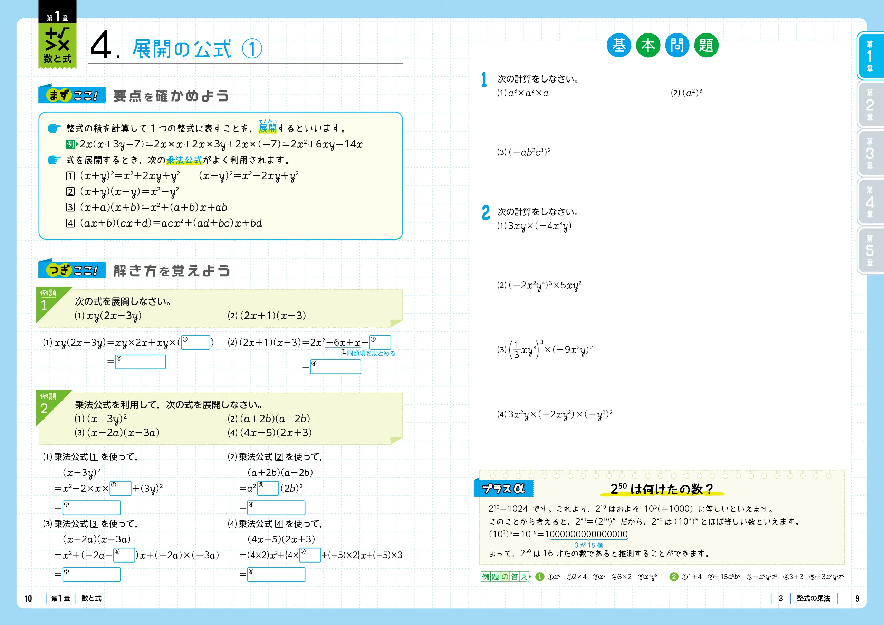
Task: Click the pointing hand beside 整式の積を計算して
Action: click(x=54, y=128)
